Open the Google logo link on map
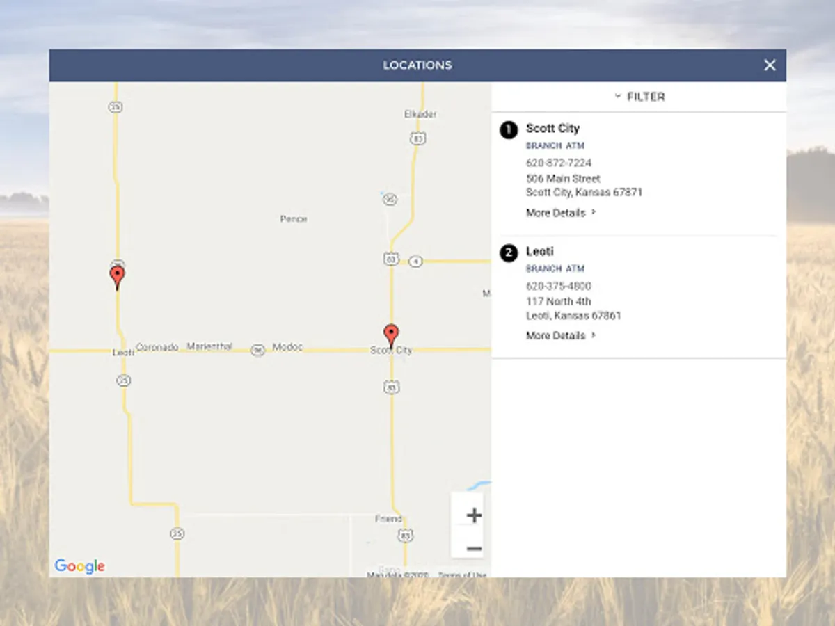Image resolution: width=835 pixels, height=626 pixels. point(79,566)
